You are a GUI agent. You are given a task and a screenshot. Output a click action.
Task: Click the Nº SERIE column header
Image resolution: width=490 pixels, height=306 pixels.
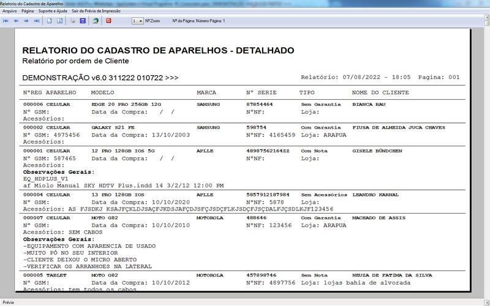coord(262,92)
